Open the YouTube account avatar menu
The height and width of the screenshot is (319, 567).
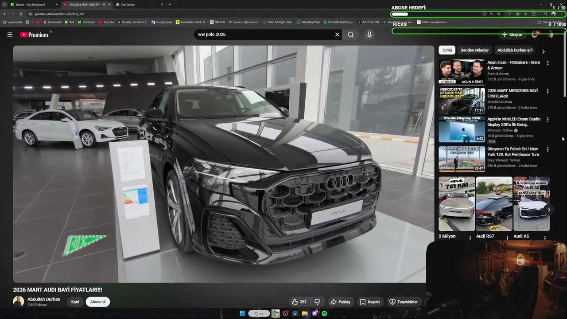click(551, 35)
